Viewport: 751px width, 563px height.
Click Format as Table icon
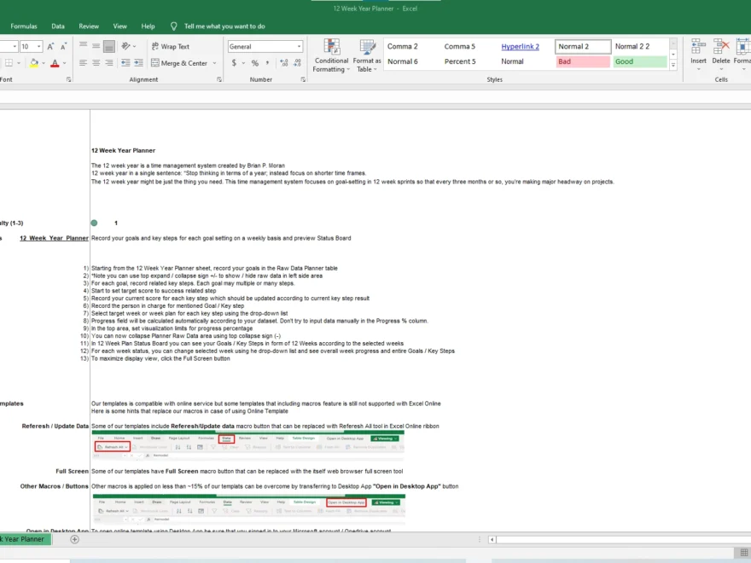(367, 56)
